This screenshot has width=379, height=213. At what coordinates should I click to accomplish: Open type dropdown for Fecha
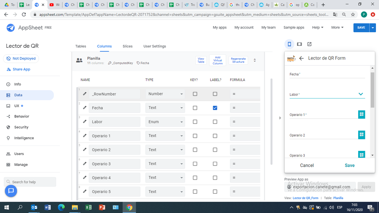pos(165,108)
